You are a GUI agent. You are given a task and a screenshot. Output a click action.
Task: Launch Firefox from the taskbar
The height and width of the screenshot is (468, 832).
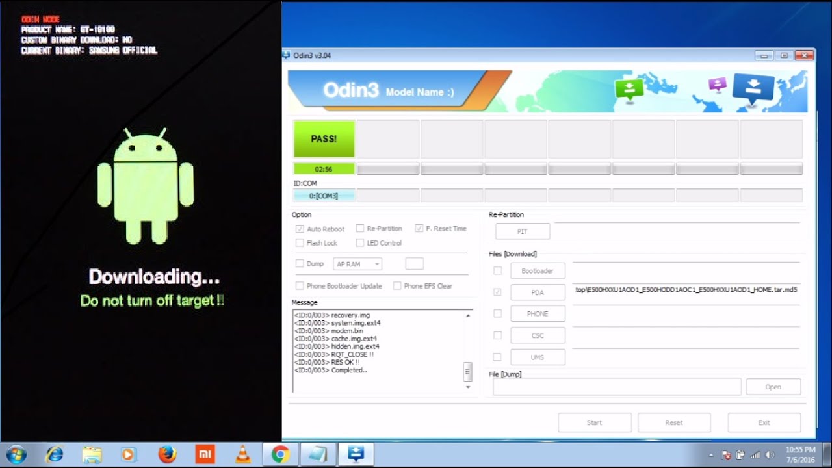click(167, 454)
